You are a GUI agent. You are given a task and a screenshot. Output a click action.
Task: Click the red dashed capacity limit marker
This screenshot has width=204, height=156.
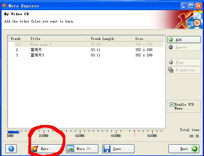(135, 134)
